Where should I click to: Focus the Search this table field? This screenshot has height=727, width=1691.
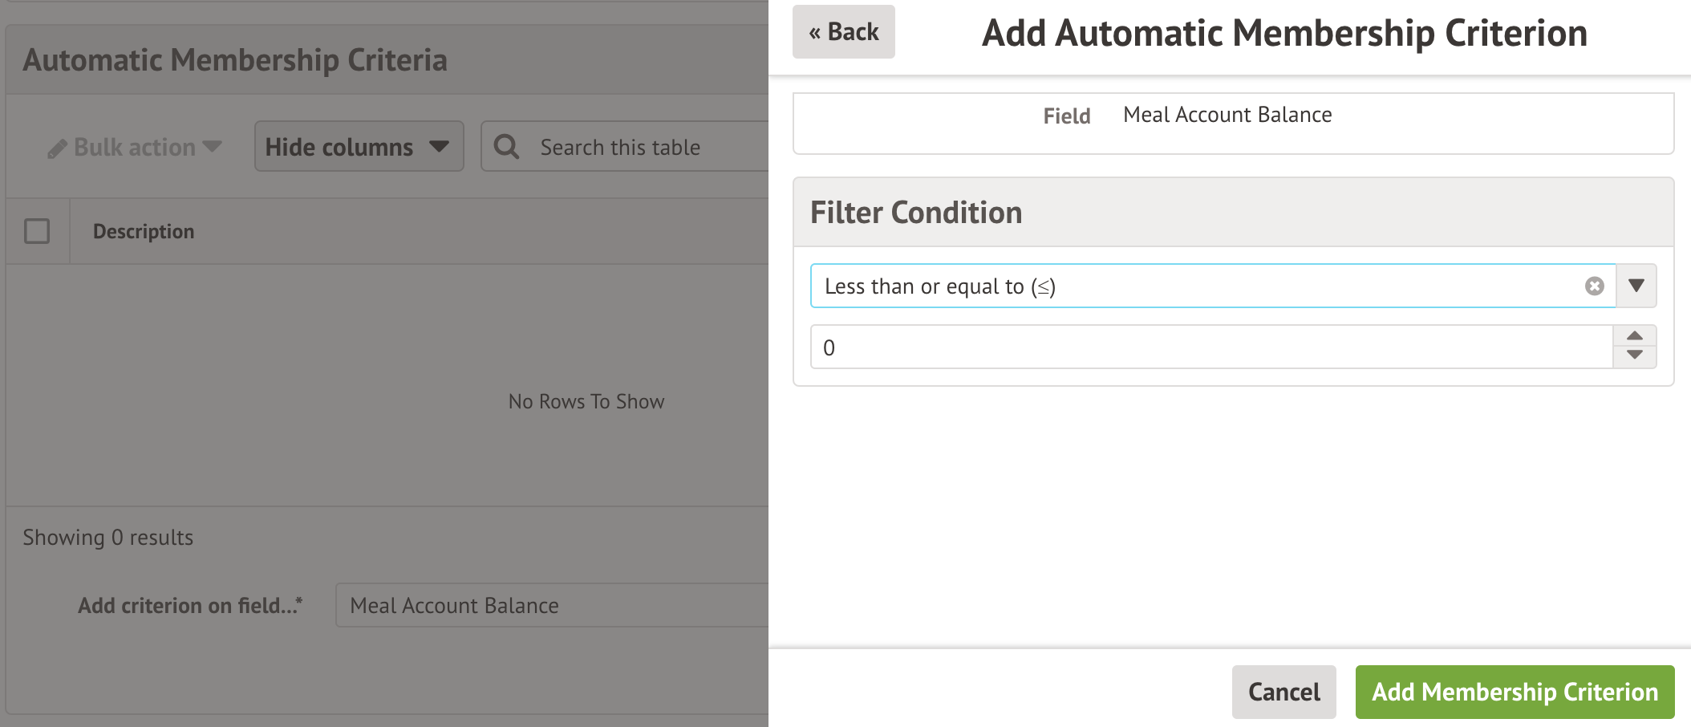pyautogui.click(x=642, y=148)
